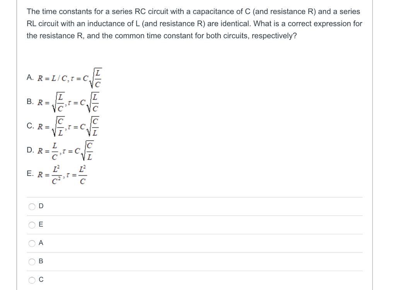The height and width of the screenshot is (290, 396).
Task: Click the label B next to its radio button
Action: pyautogui.click(x=41, y=261)
